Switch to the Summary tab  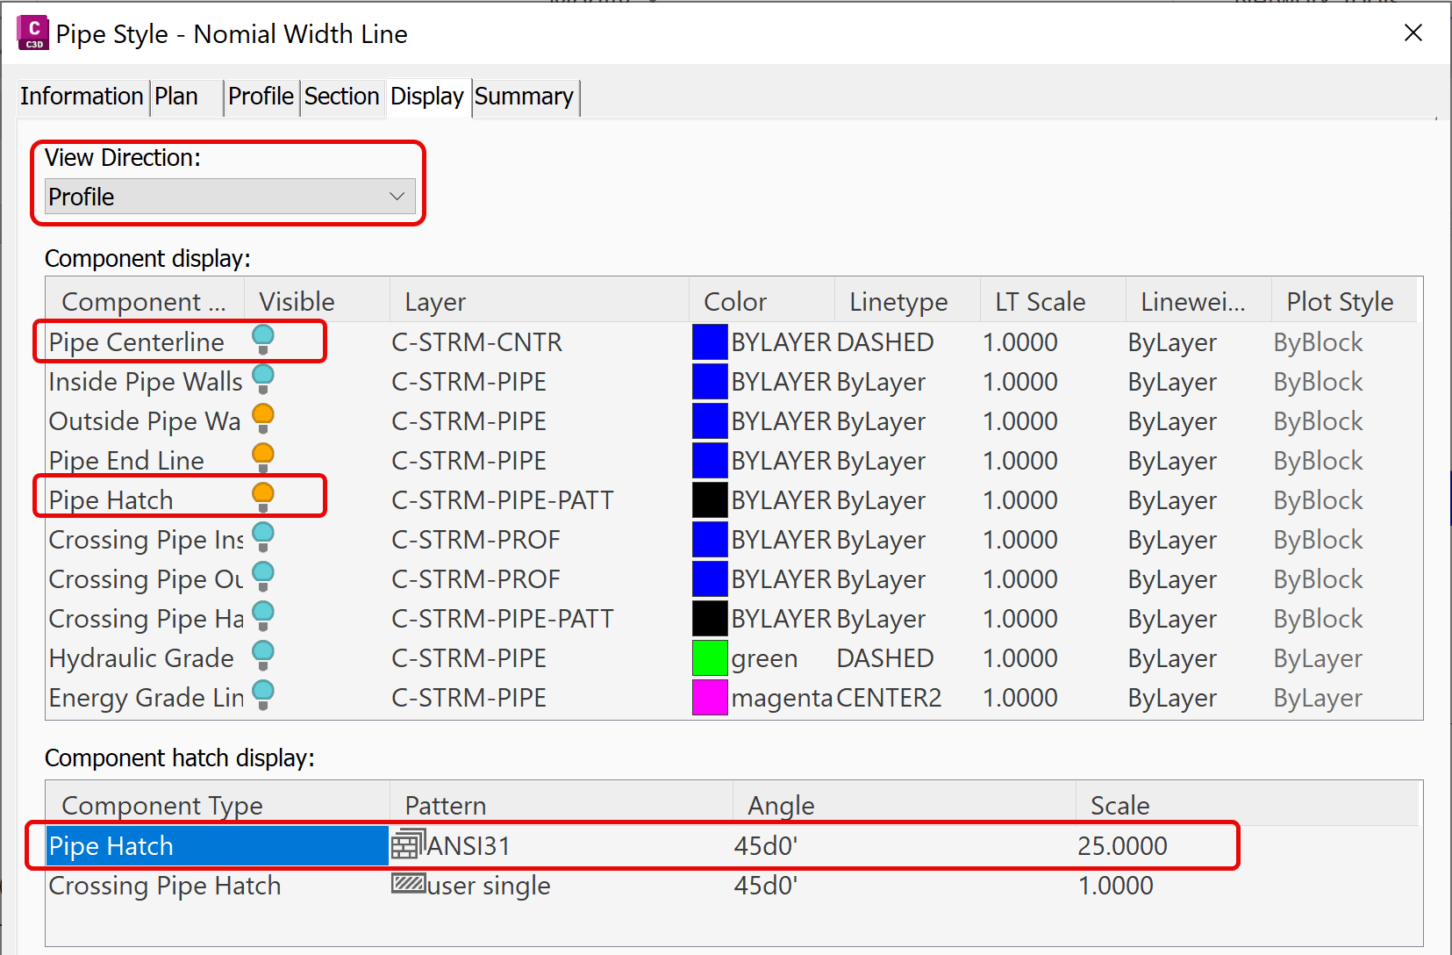[524, 96]
